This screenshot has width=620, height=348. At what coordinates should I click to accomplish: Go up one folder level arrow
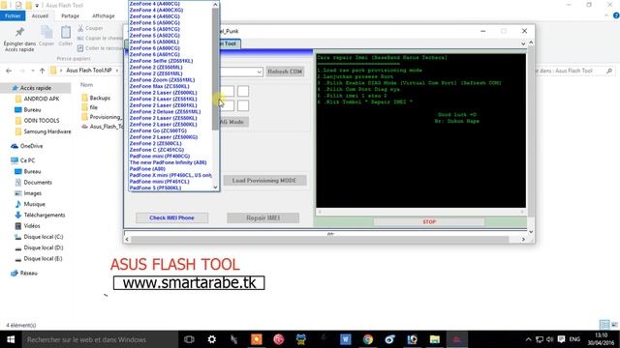click(42, 71)
